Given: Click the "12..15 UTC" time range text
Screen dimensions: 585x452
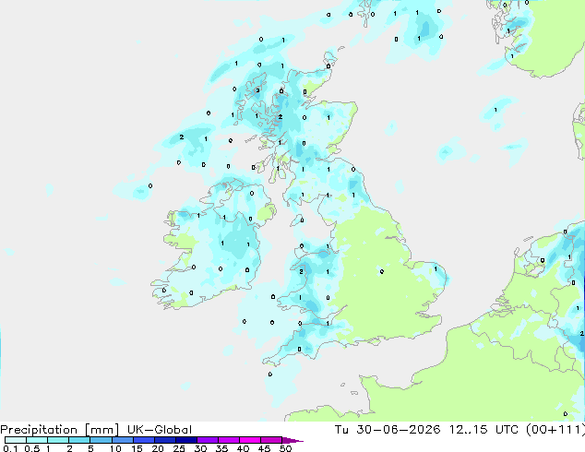Looking at the screenshot, I should [x=484, y=430].
